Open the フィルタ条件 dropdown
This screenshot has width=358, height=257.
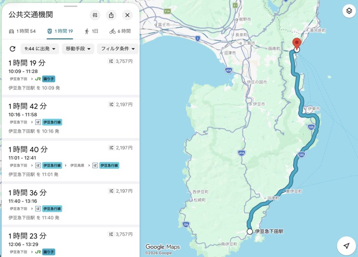(118, 49)
